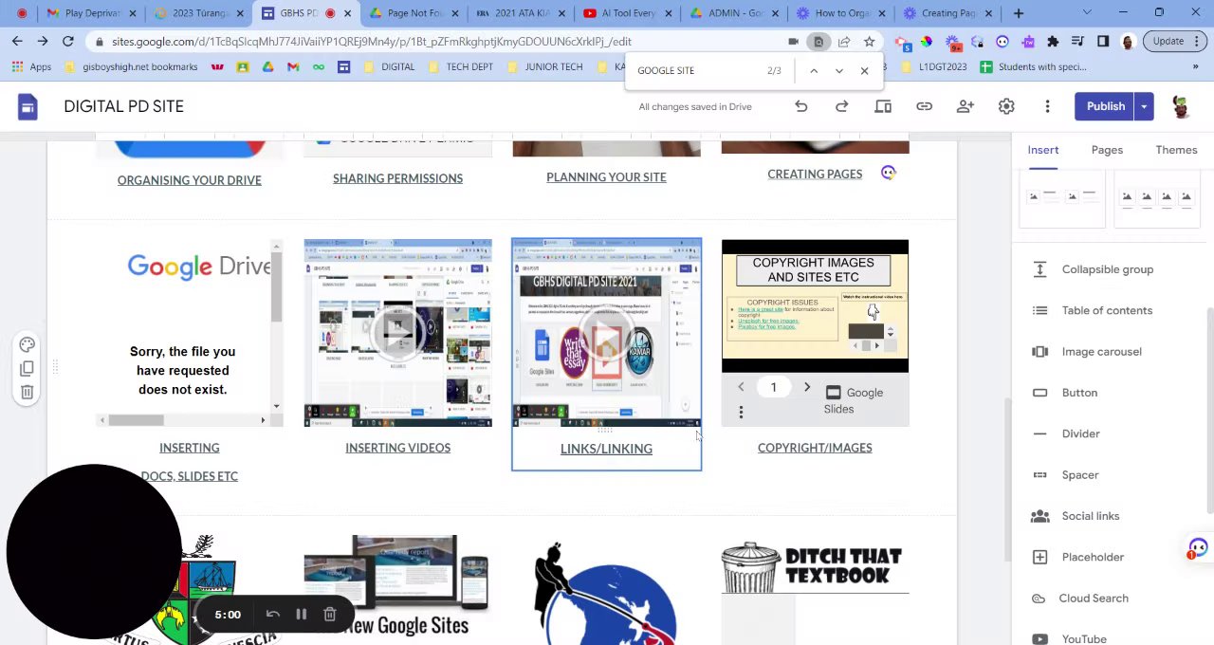Open the device preview icon
Screen dimensions: 1214x645
[x=883, y=106]
